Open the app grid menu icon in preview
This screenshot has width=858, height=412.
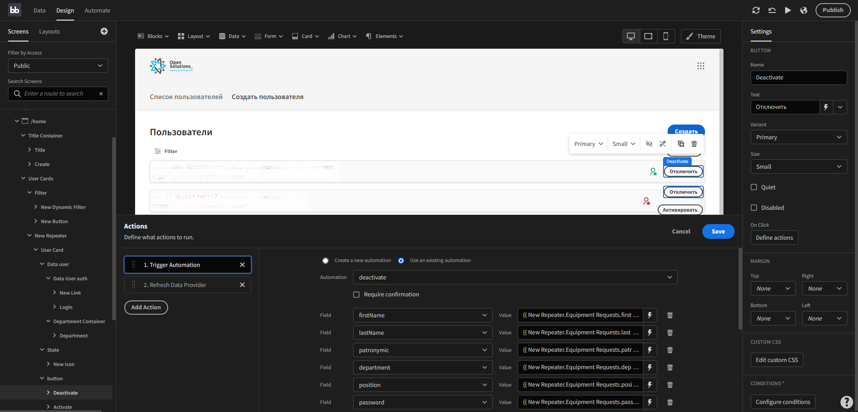click(x=701, y=66)
